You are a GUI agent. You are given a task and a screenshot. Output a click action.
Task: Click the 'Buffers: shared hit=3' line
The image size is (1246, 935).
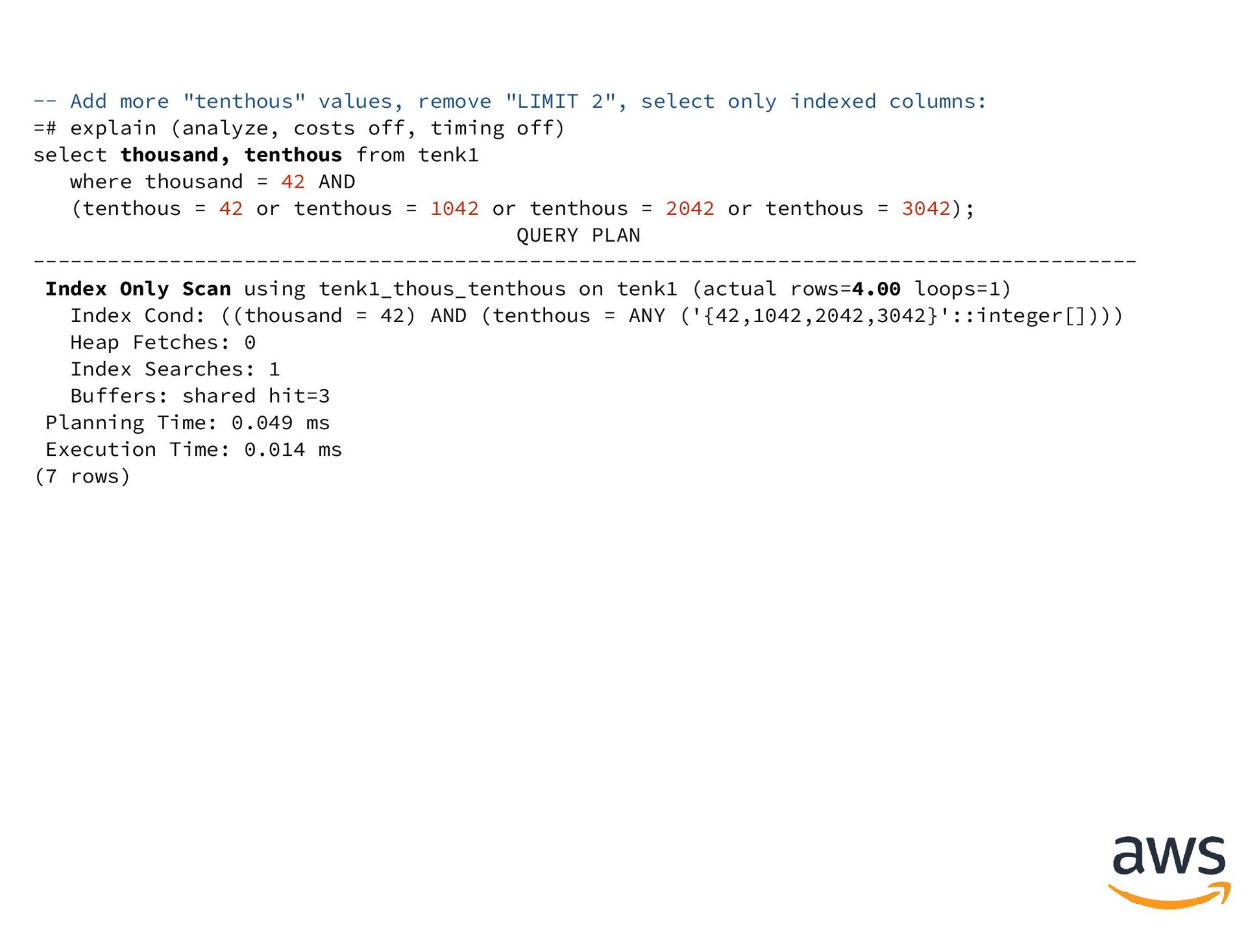coord(200,396)
